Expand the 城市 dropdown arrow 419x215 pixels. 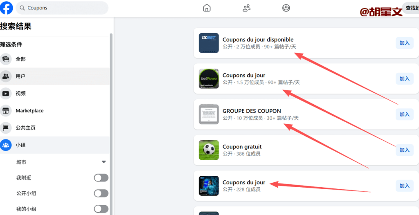(x=104, y=162)
